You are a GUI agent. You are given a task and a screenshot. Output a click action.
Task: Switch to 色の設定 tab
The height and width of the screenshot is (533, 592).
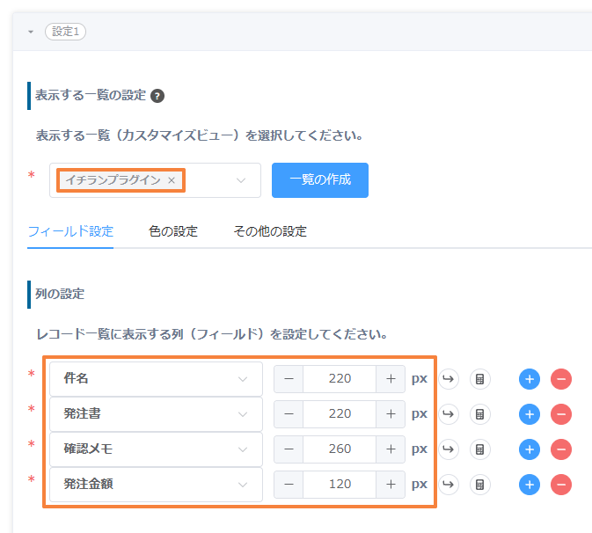(173, 231)
